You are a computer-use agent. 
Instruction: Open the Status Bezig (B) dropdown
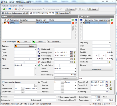pyautogui.click(x=75, y=68)
